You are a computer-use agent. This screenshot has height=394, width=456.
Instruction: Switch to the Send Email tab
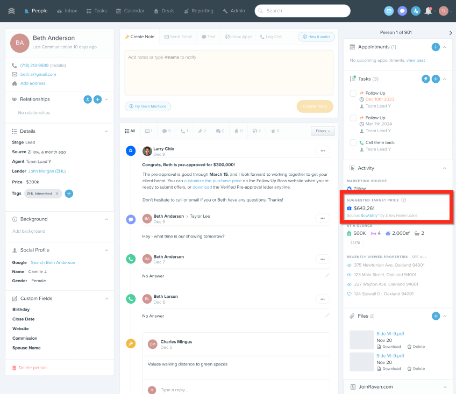[x=178, y=37]
